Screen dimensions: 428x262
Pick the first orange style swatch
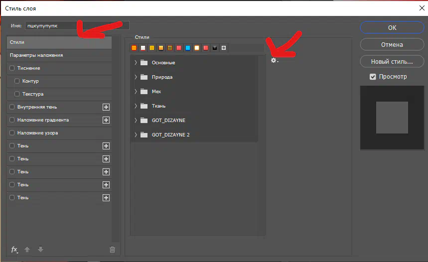(134, 48)
